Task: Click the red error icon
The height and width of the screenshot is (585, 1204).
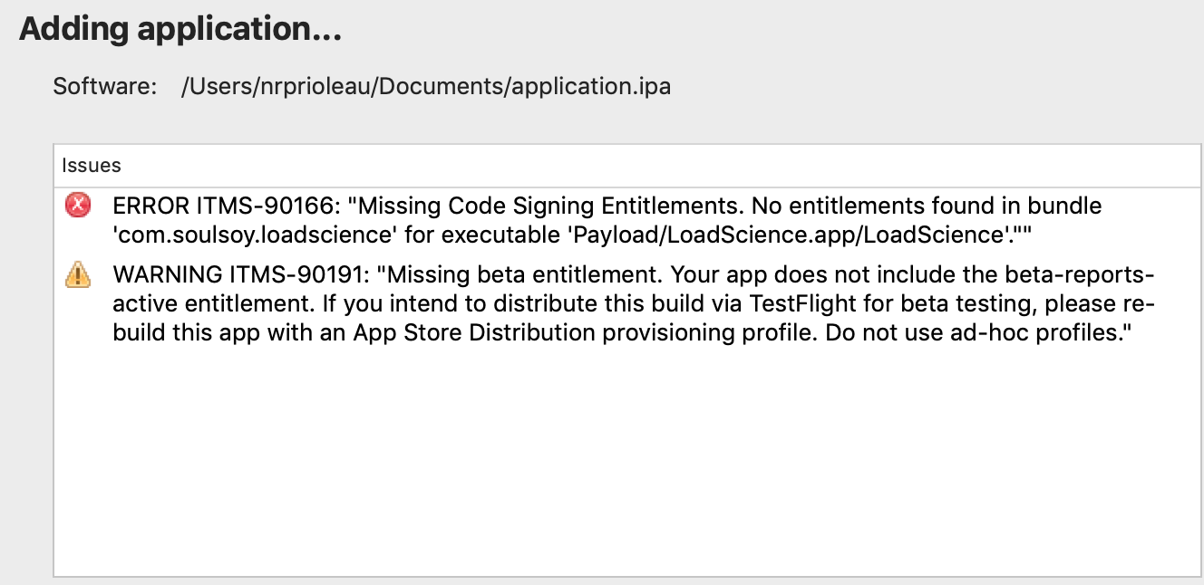Action: (x=78, y=206)
